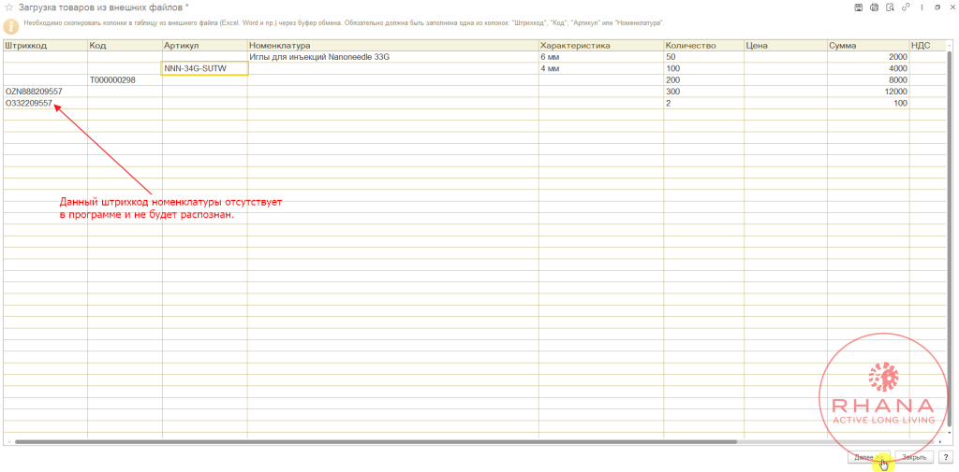This screenshot has width=959, height=472.
Task: Select the sum cell with 8000
Action: (x=868, y=80)
